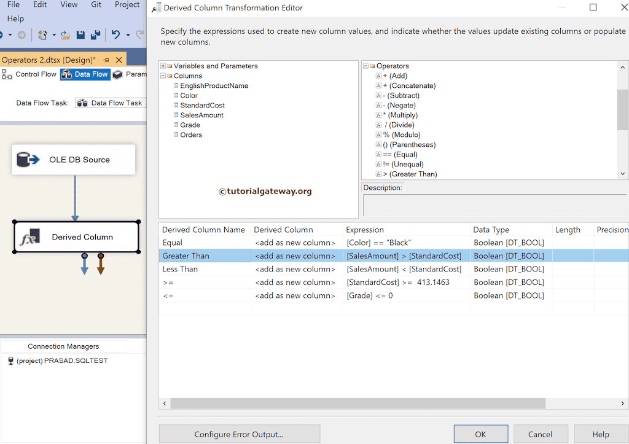Click the Equal derived column name cell
Image resolution: width=629 pixels, height=444 pixels.
tap(205, 243)
